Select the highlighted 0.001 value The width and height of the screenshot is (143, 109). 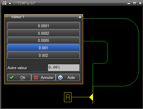43,48
